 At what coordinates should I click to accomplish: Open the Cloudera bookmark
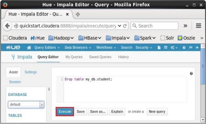pos(15,38)
